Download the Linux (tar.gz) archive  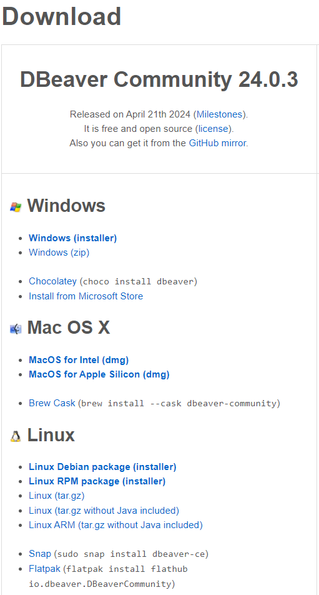(57, 496)
